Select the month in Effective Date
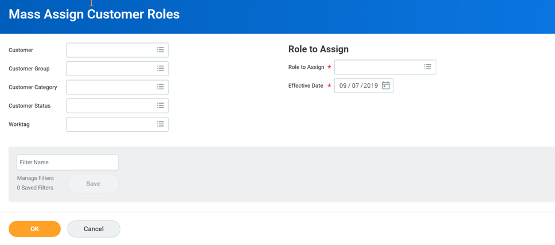 coord(343,85)
